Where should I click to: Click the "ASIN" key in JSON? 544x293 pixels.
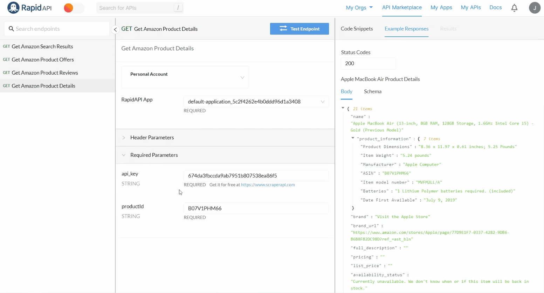point(369,173)
